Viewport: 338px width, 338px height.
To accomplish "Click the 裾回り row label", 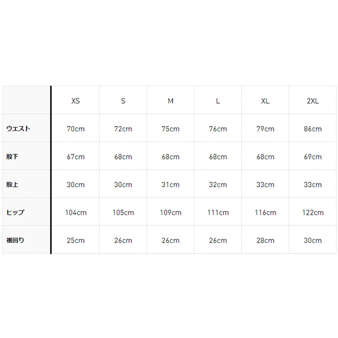I will (15, 241).
